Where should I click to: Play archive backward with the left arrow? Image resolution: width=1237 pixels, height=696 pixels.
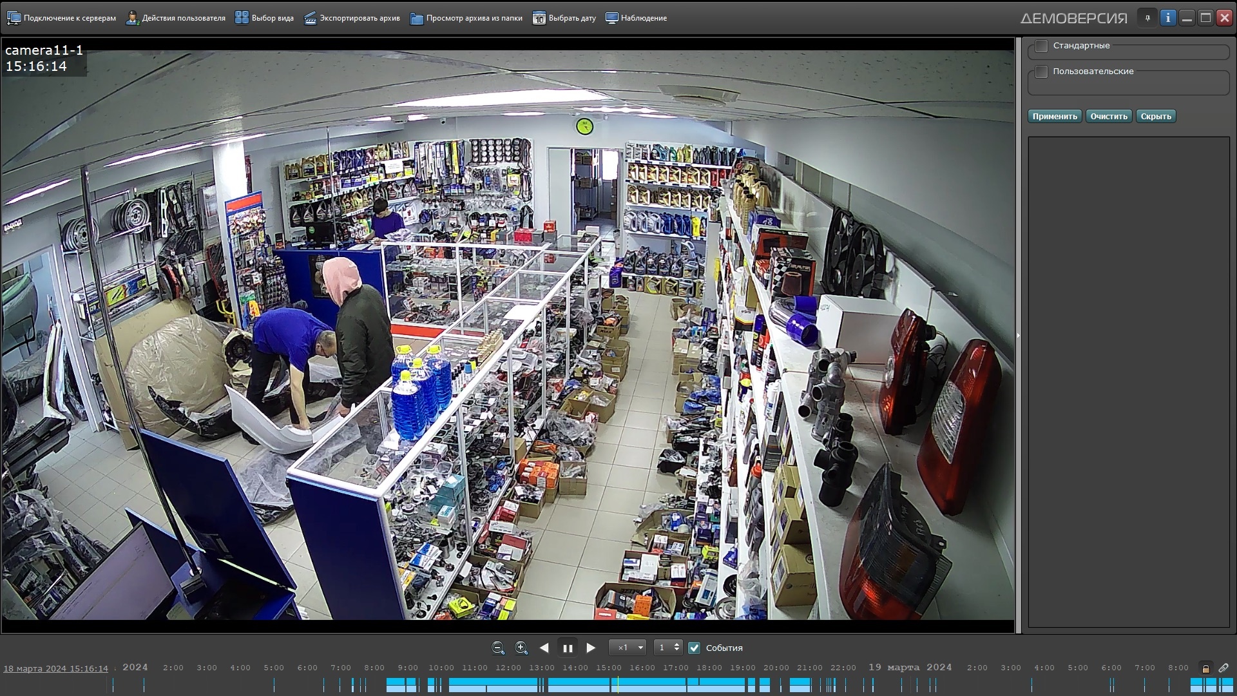pyautogui.click(x=544, y=648)
